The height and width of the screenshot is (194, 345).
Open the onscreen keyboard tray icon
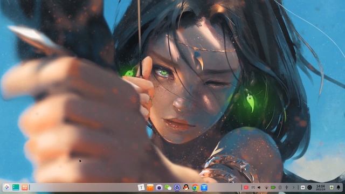[x=303, y=188]
